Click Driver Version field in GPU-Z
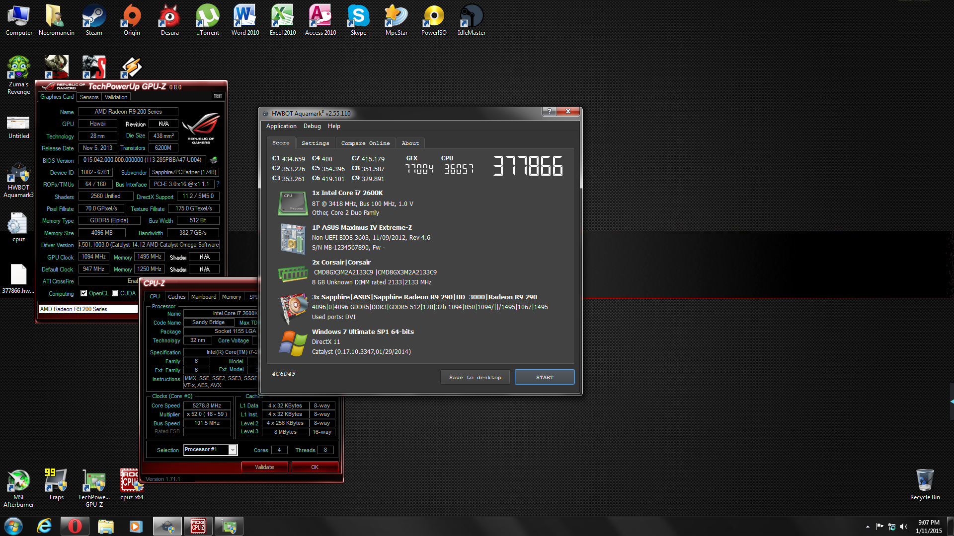The image size is (954, 536). coord(149,245)
